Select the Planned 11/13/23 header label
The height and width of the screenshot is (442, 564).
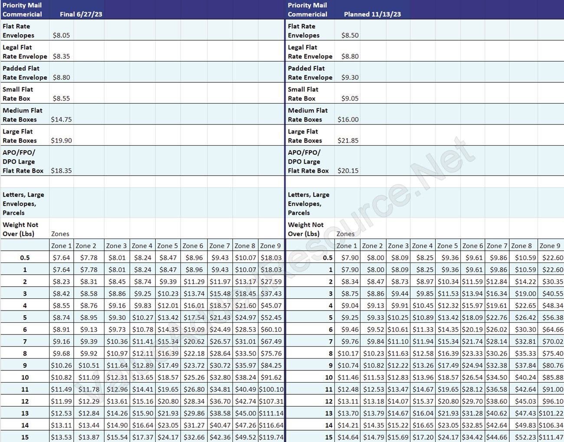(x=372, y=14)
